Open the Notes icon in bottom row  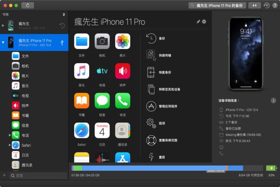point(82,158)
